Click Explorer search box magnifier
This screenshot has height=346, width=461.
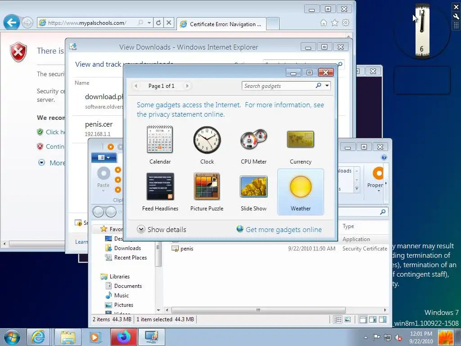pos(383,212)
